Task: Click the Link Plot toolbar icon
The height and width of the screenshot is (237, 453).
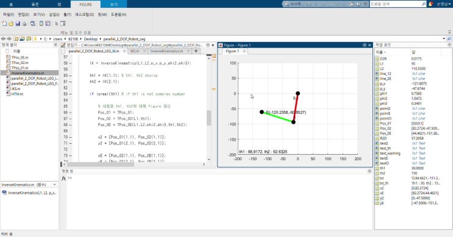Action: [33, 24]
